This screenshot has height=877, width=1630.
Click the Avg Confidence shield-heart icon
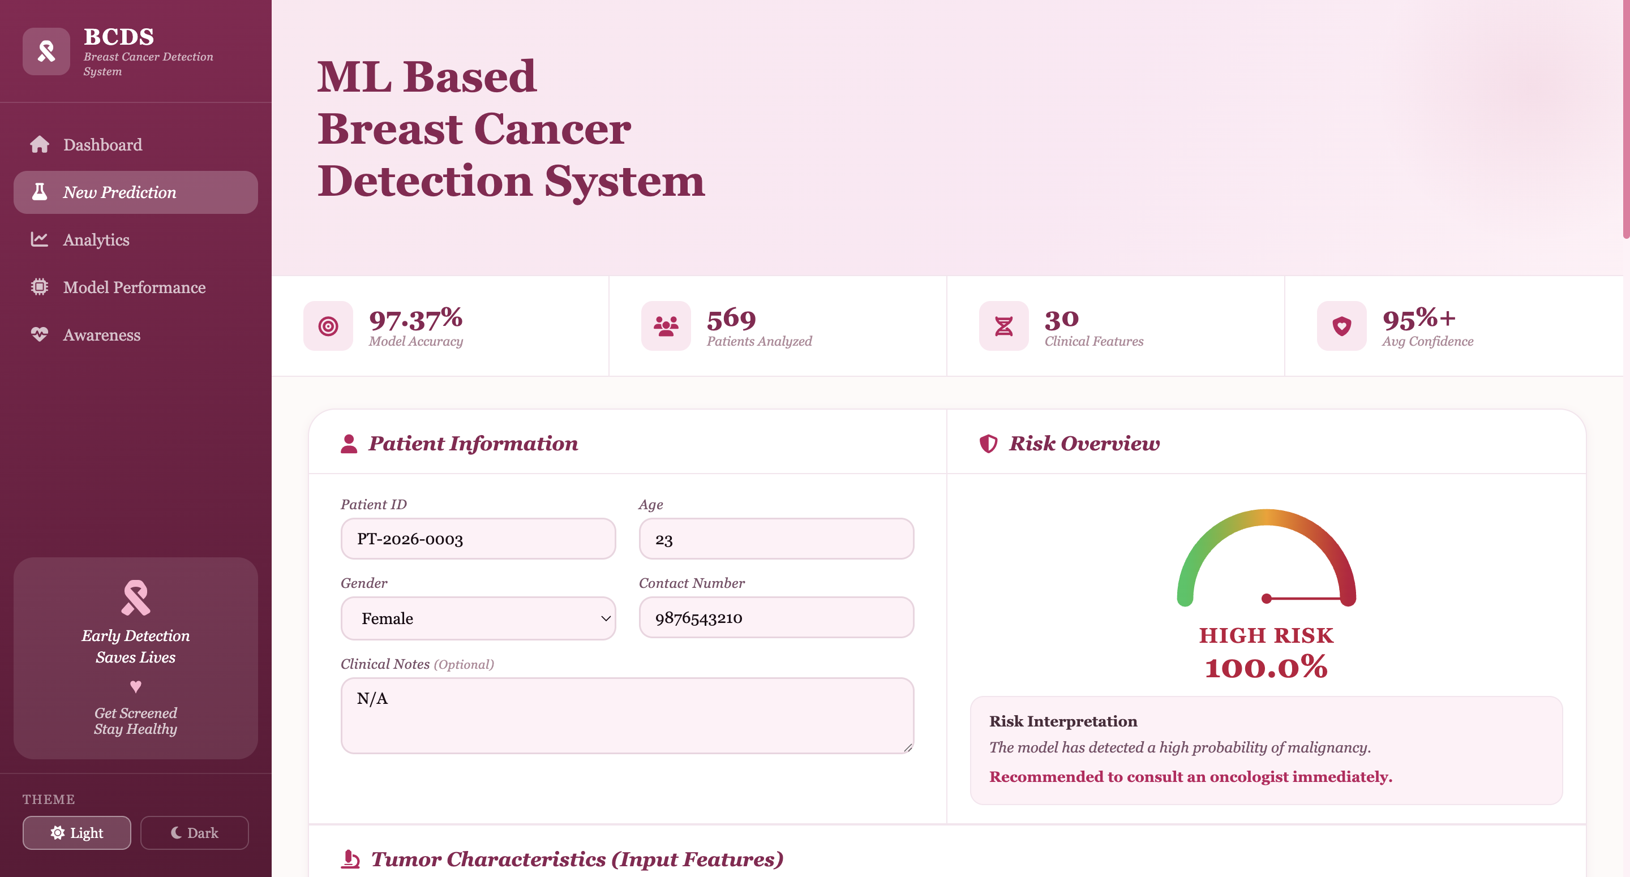click(x=1341, y=326)
